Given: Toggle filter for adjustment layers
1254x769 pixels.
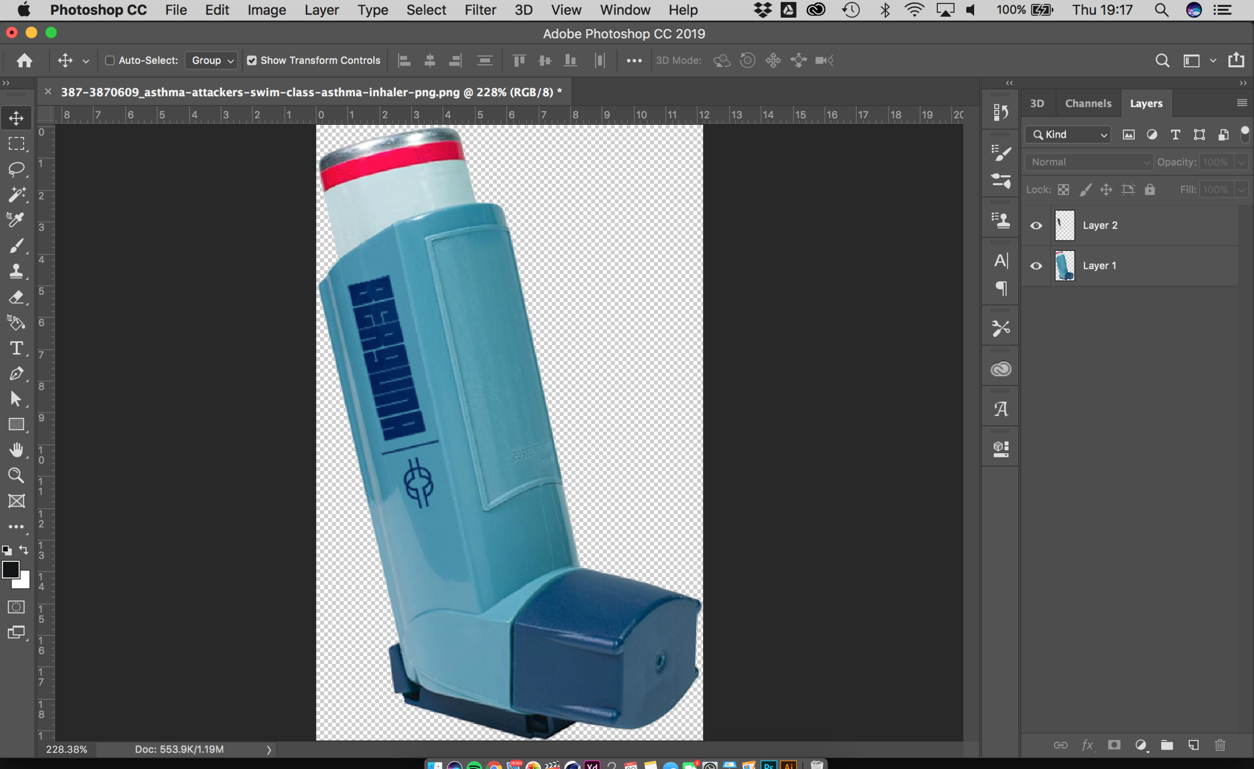Looking at the screenshot, I should pyautogui.click(x=1152, y=134).
